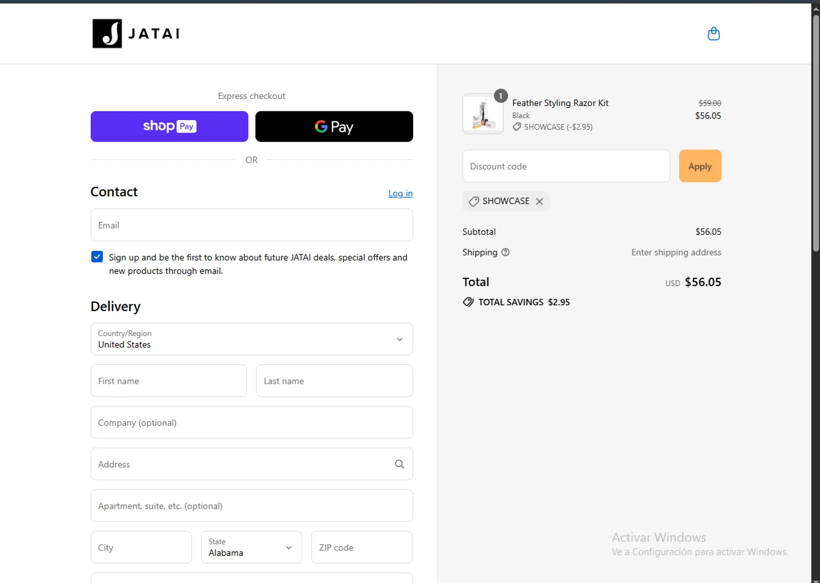Focus the Last name field
This screenshot has height=583, width=820.
(335, 381)
